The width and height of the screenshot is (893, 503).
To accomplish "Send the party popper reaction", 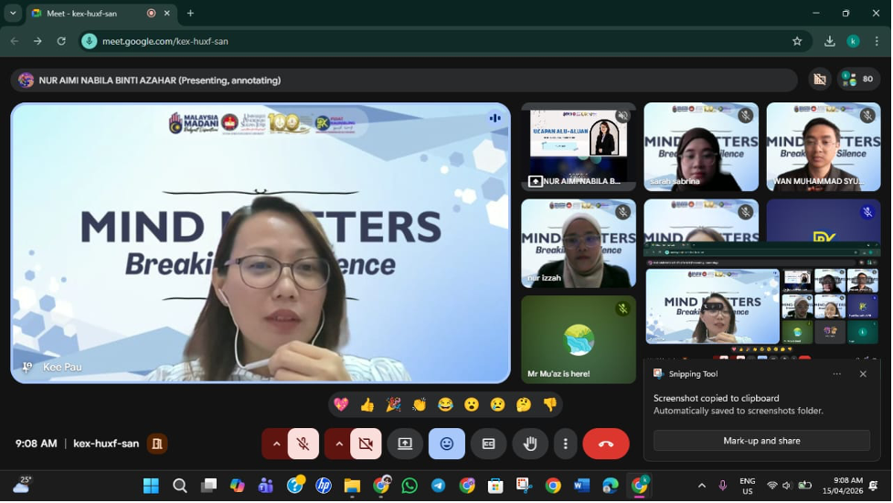I will pos(393,404).
